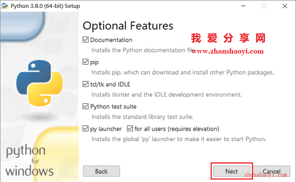Uncheck Python test suite option
296x182 pixels.
(x=85, y=106)
